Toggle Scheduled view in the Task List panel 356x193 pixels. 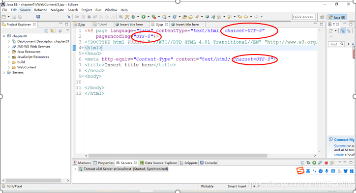click(349, 31)
